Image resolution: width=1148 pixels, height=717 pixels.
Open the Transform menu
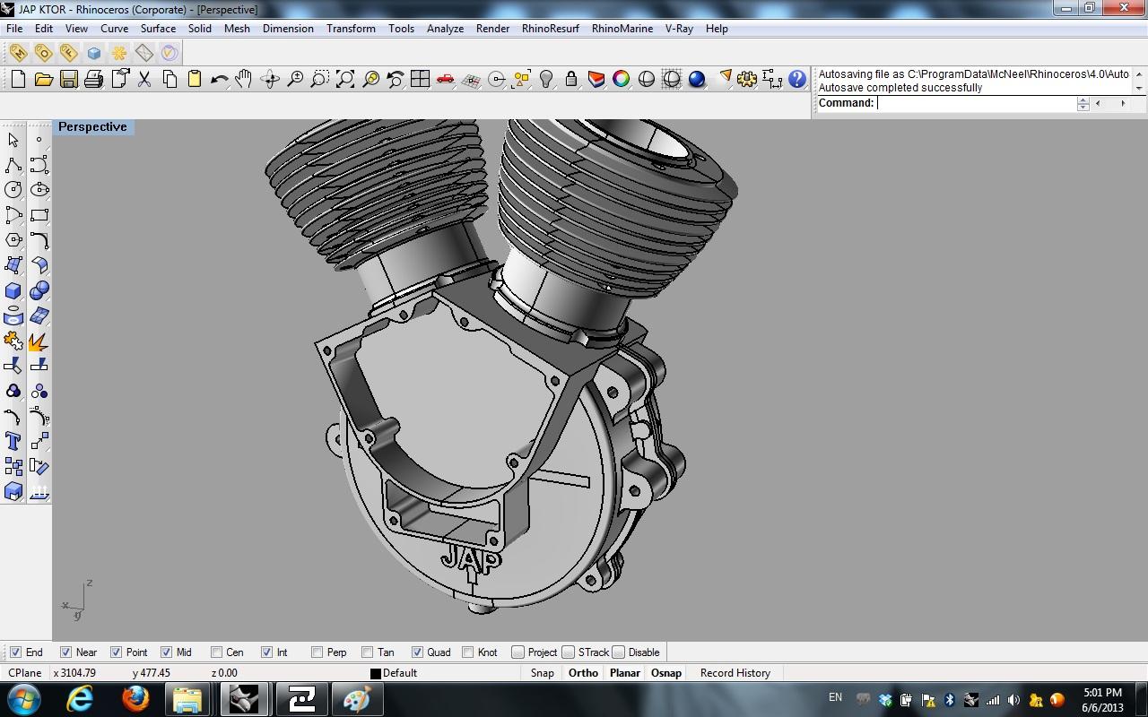pos(351,29)
